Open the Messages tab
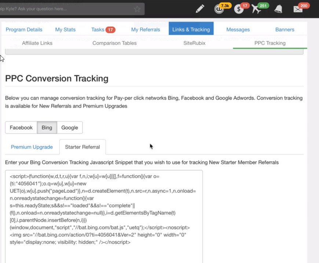Screen dimensions: 319x263 pos(238,29)
